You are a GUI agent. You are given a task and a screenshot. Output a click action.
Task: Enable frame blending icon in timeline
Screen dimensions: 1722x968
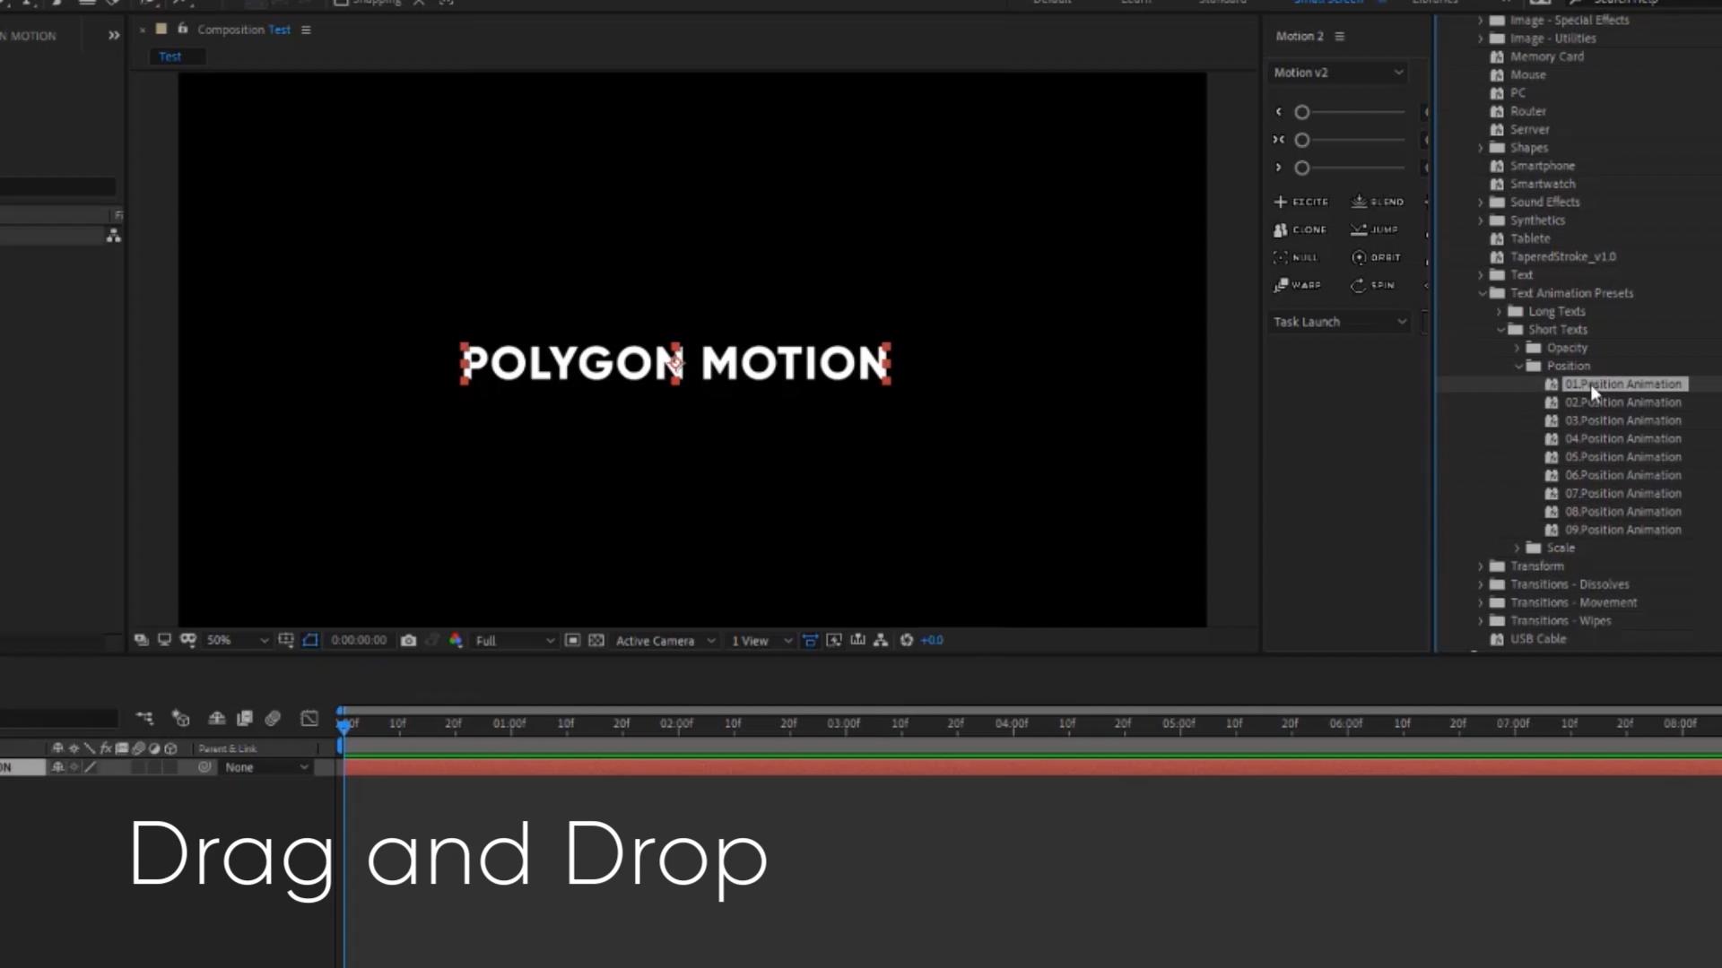click(244, 718)
